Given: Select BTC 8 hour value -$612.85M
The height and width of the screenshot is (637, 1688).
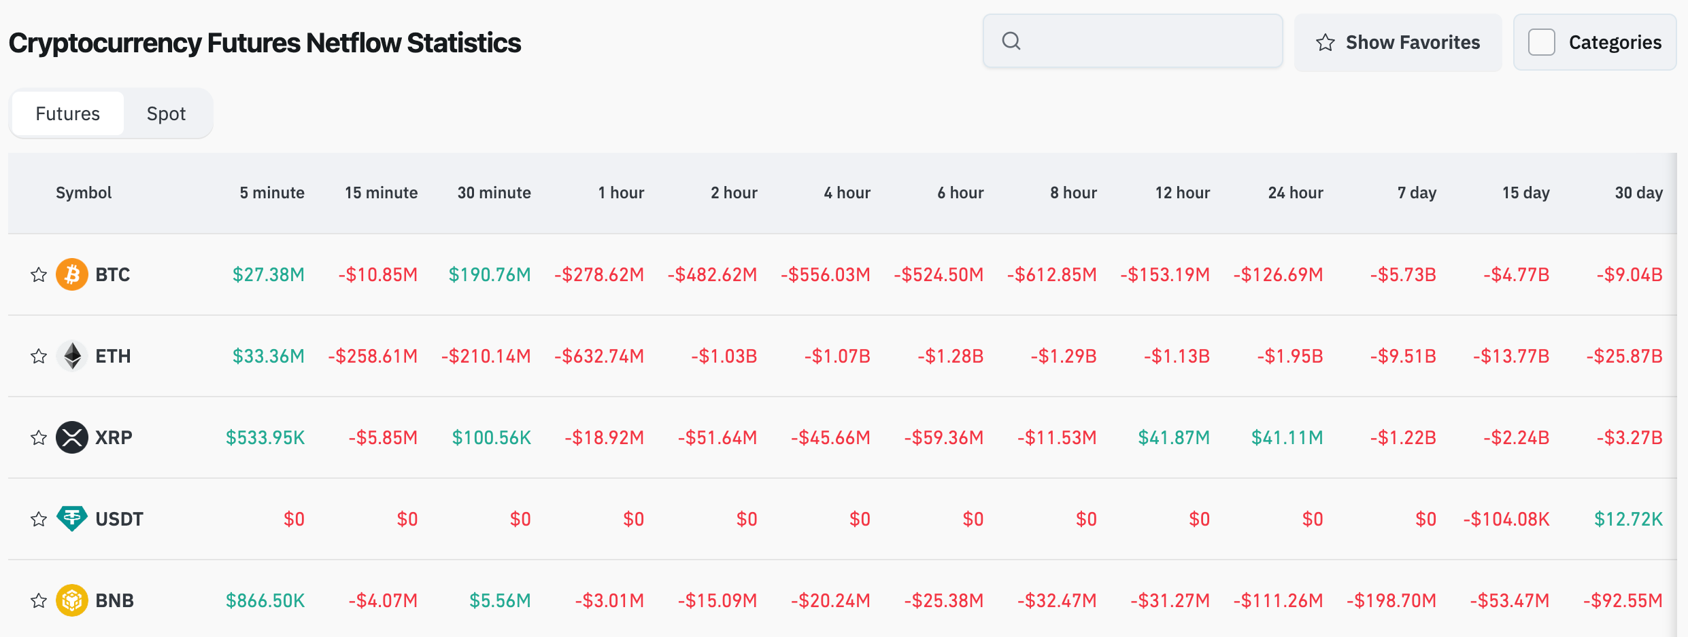Looking at the screenshot, I should point(1052,274).
